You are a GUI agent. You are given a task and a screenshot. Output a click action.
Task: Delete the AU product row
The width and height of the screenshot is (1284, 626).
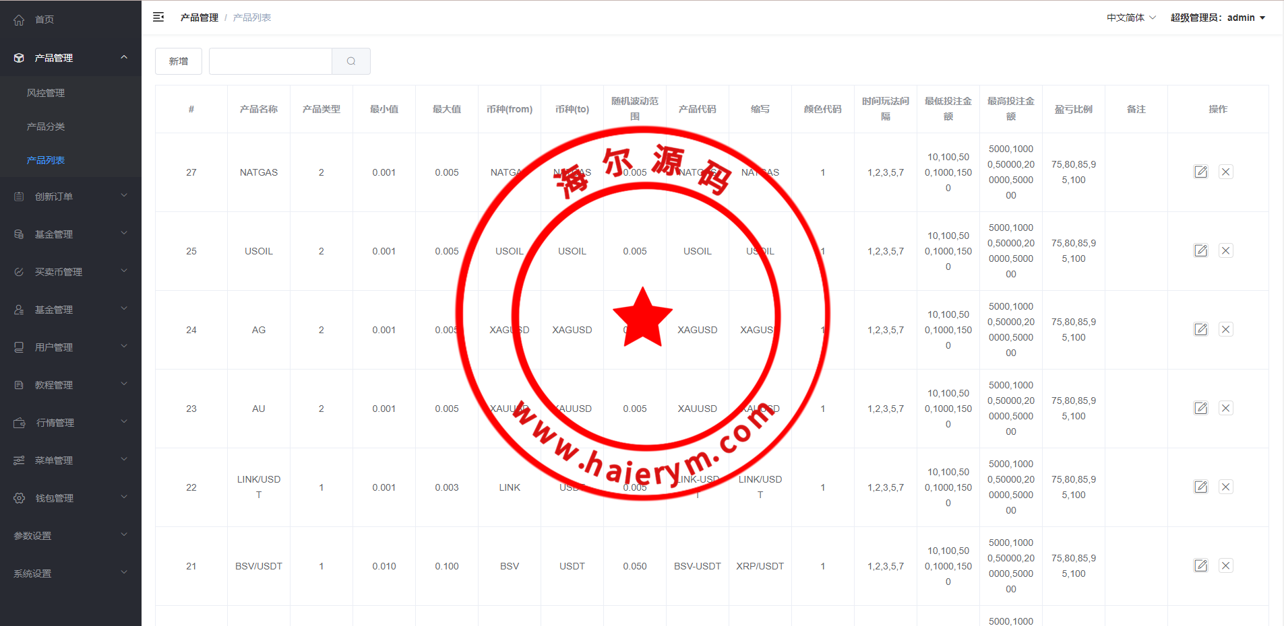pyautogui.click(x=1225, y=409)
